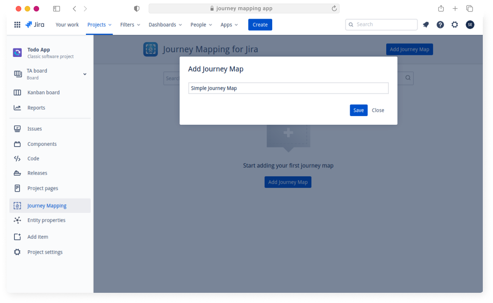
Task: Click the centered Add Journey Map button
Action: point(288,182)
